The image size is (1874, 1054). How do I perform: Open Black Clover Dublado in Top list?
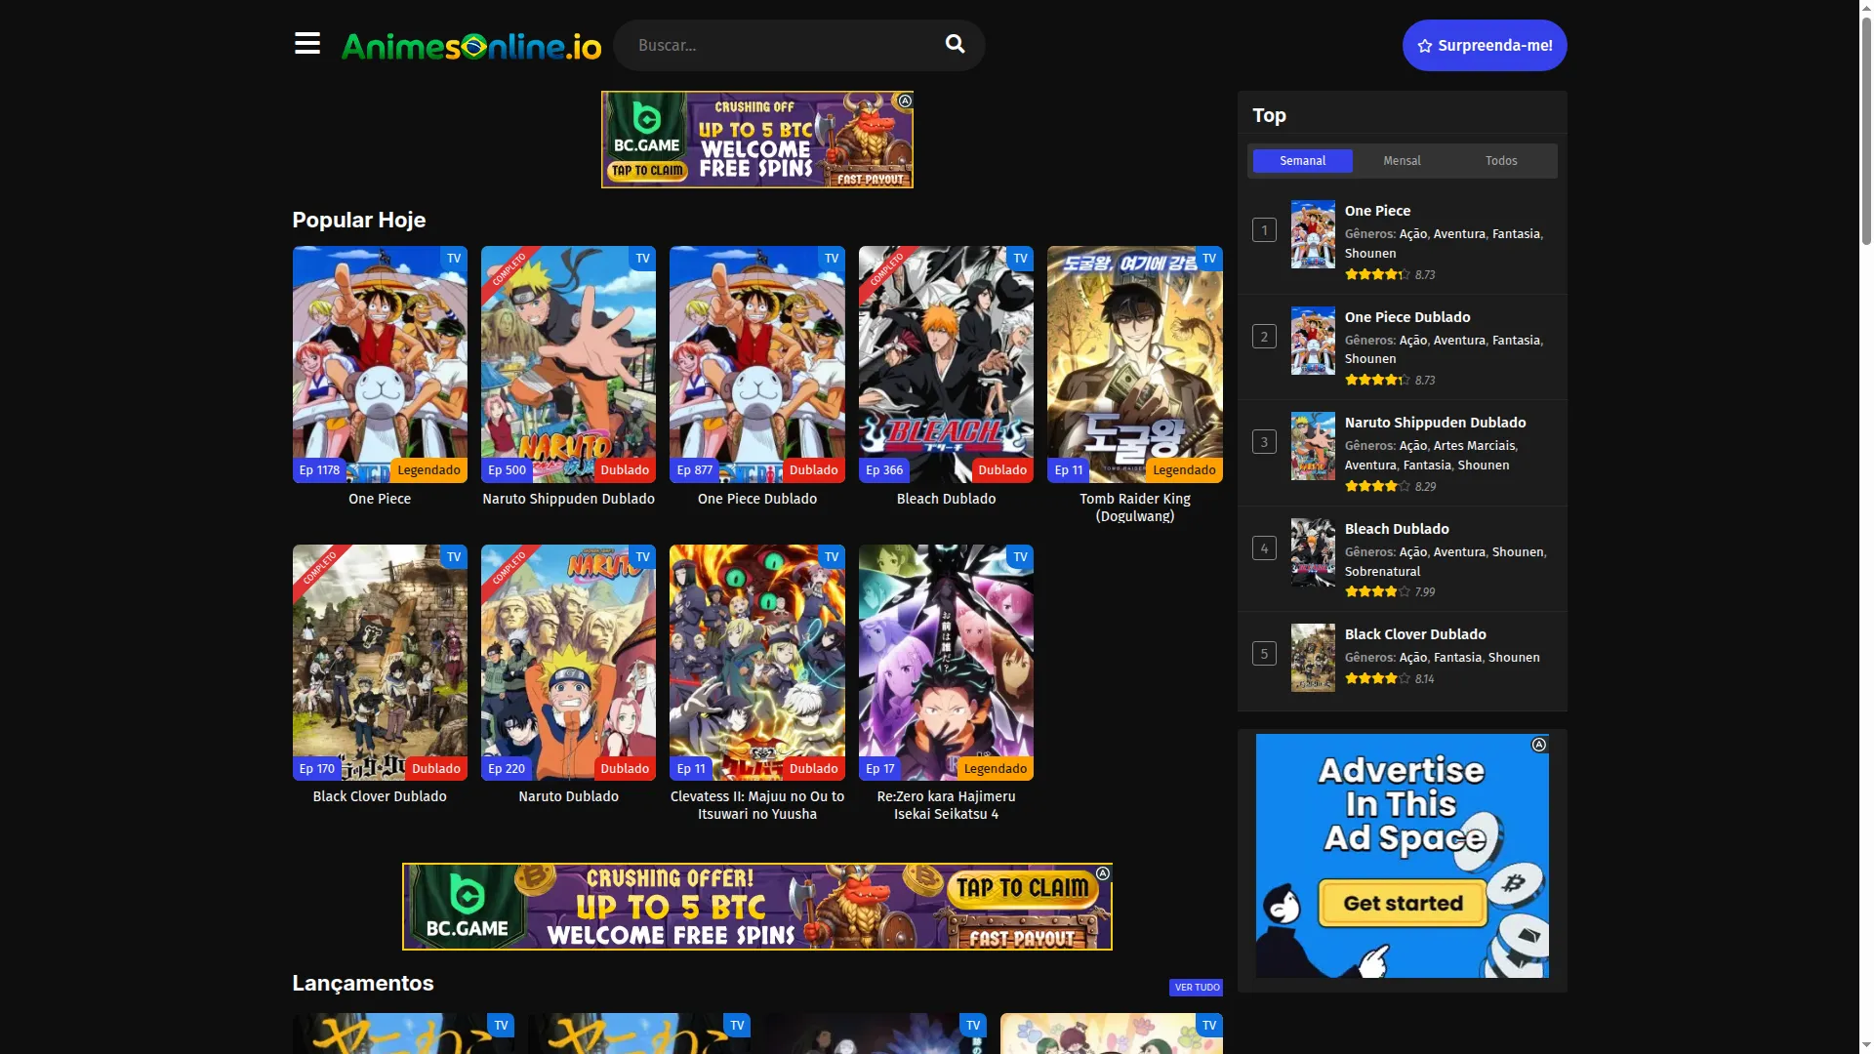(x=1415, y=634)
